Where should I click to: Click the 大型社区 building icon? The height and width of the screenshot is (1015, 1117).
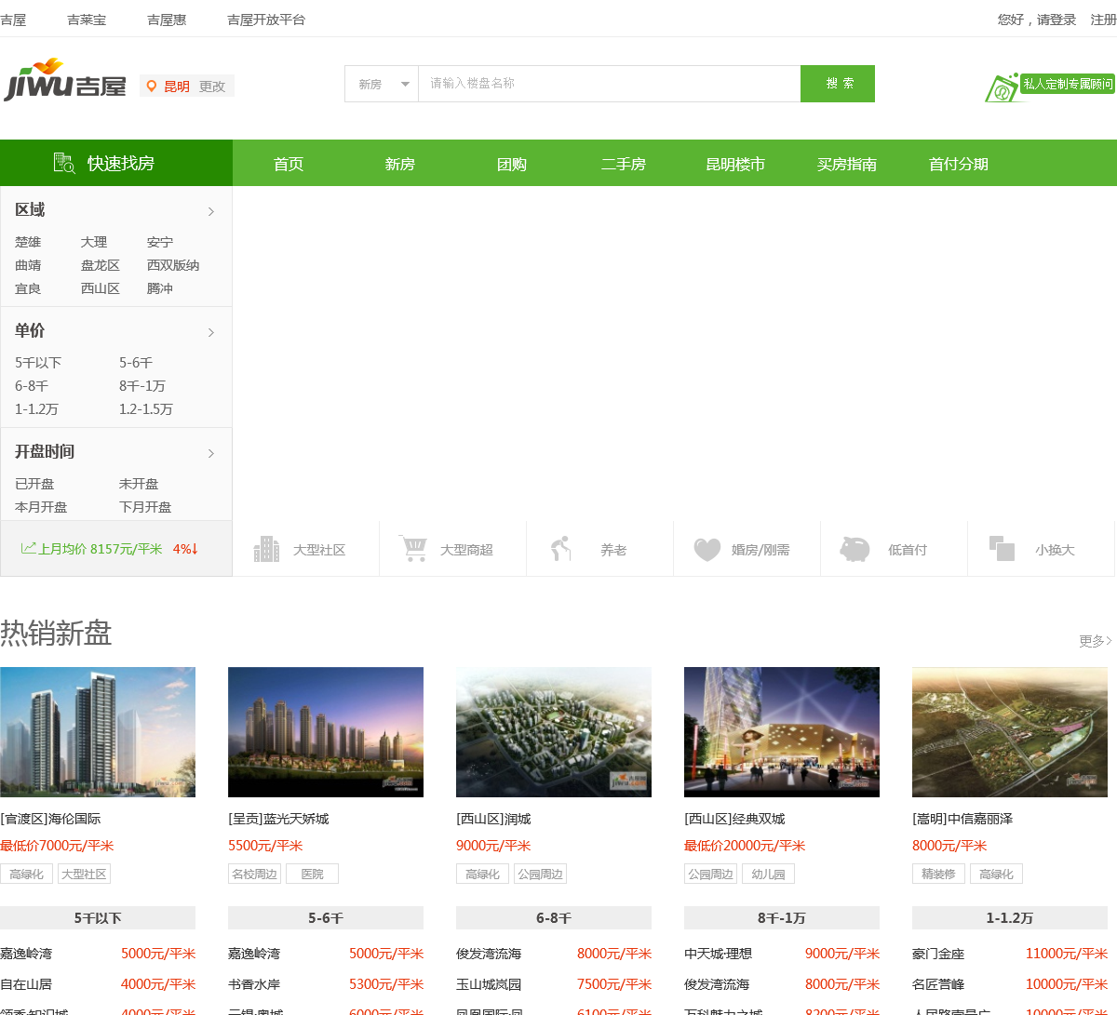pos(267,549)
